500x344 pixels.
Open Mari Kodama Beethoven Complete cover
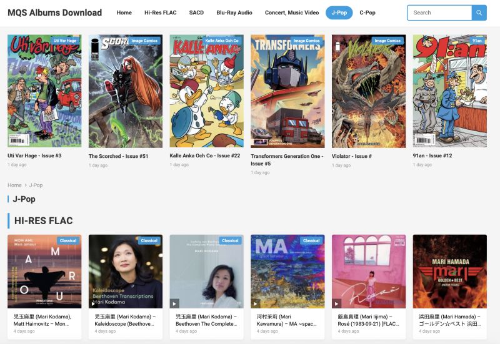207,272
